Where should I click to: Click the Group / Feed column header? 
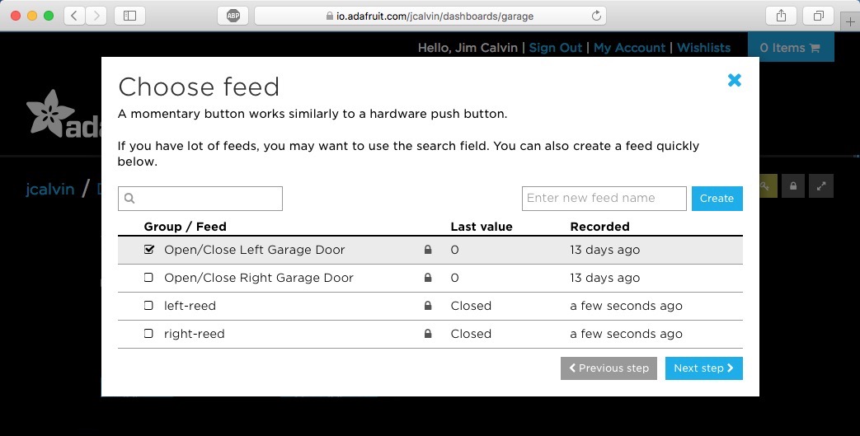pyautogui.click(x=185, y=227)
